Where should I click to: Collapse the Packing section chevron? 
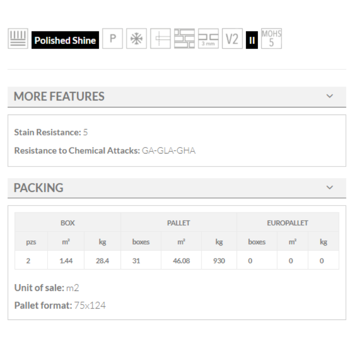(329, 187)
